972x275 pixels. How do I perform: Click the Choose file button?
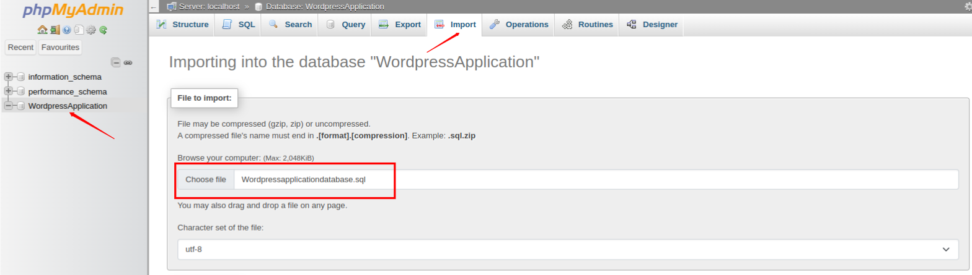coord(206,180)
